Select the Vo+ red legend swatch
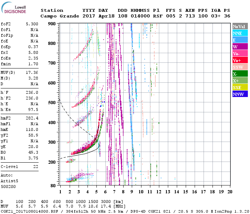250x214 pixels. pos(240,60)
